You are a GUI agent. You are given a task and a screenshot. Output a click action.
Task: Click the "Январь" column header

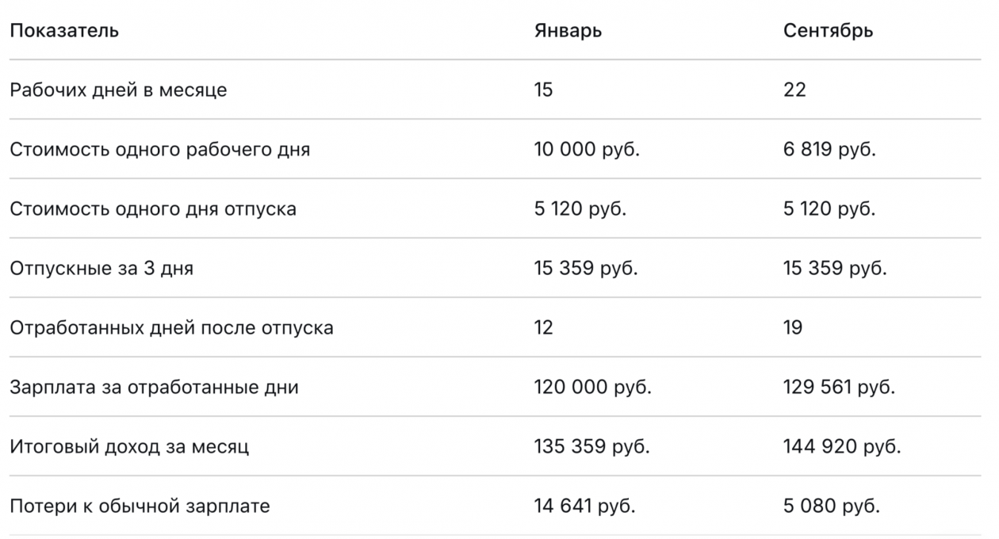[x=568, y=31]
